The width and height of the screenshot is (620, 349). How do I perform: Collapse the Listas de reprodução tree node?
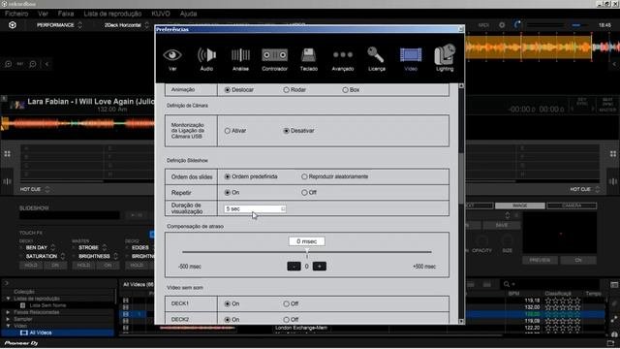[x=8, y=299]
